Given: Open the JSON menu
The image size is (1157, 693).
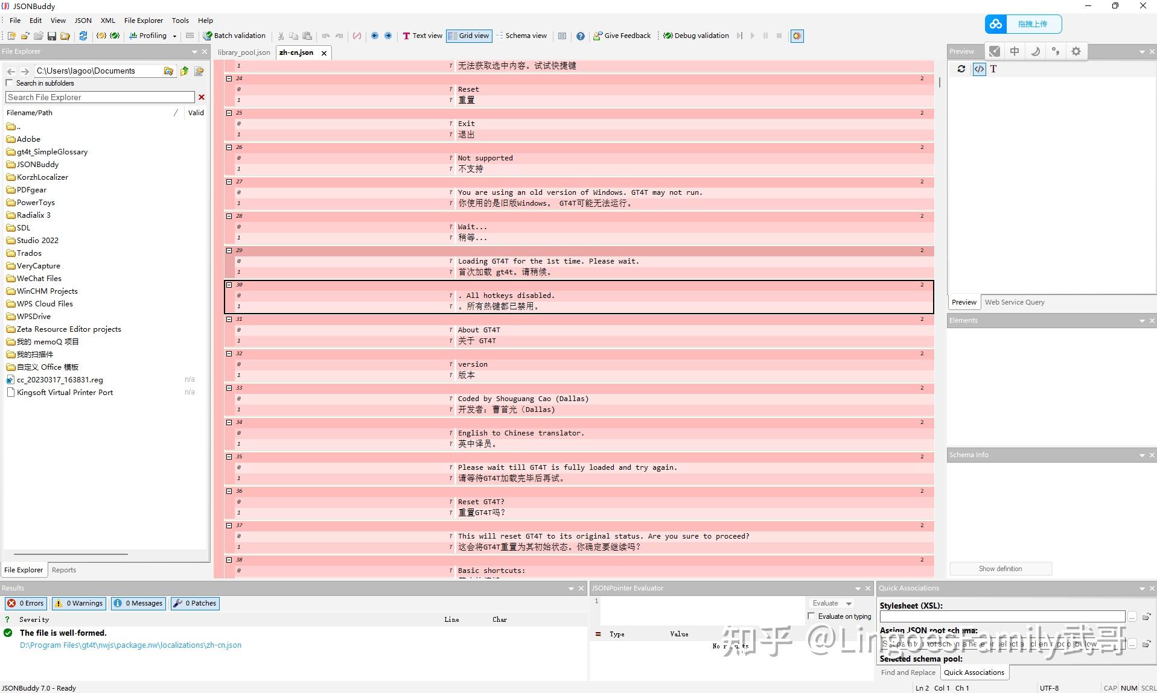Looking at the screenshot, I should click(82, 20).
